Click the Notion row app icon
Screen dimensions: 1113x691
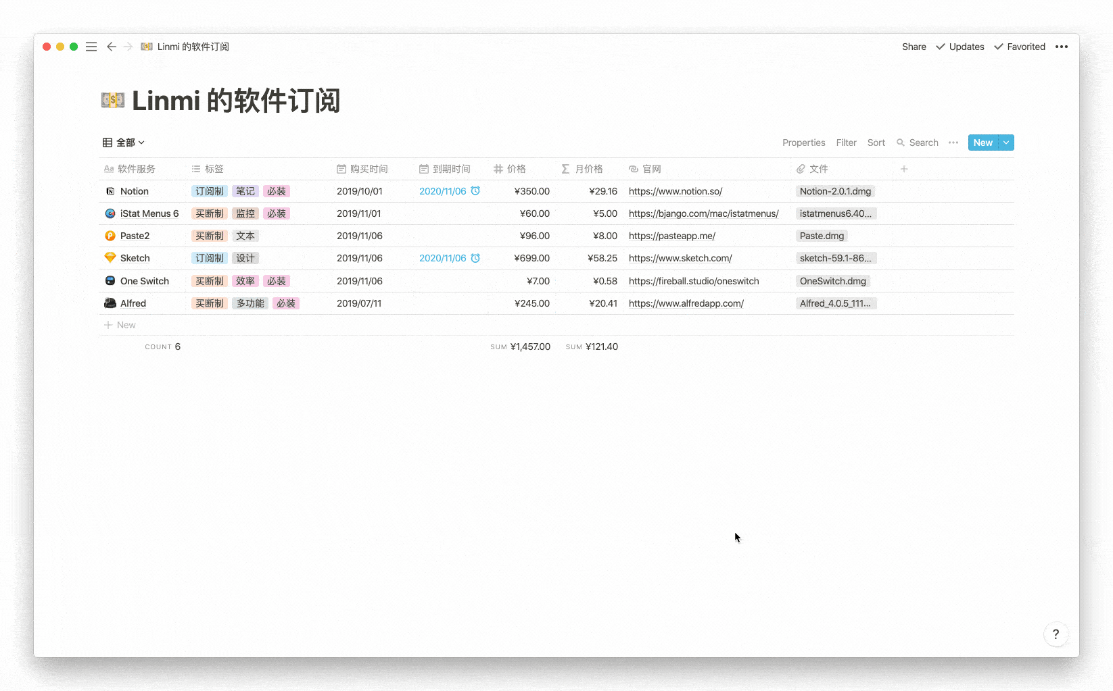[x=110, y=191]
